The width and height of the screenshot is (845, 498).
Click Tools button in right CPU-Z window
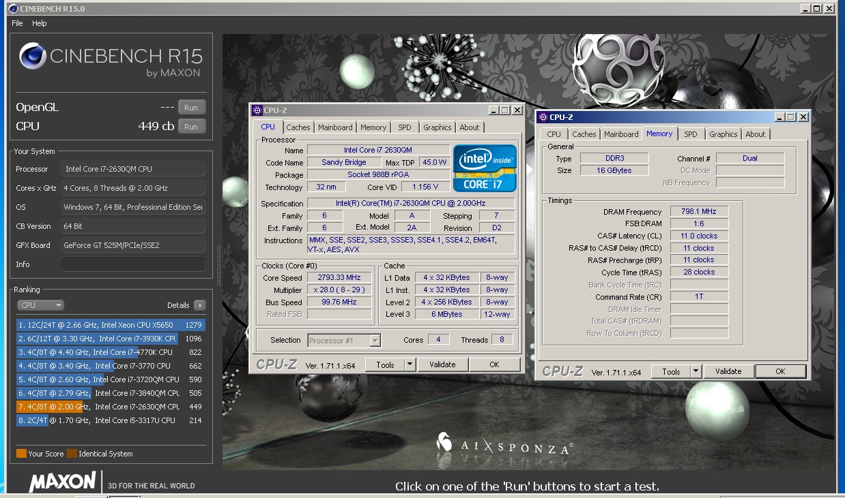(671, 371)
